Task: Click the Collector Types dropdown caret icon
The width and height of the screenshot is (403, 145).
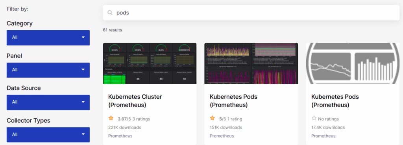Action: click(x=83, y=134)
